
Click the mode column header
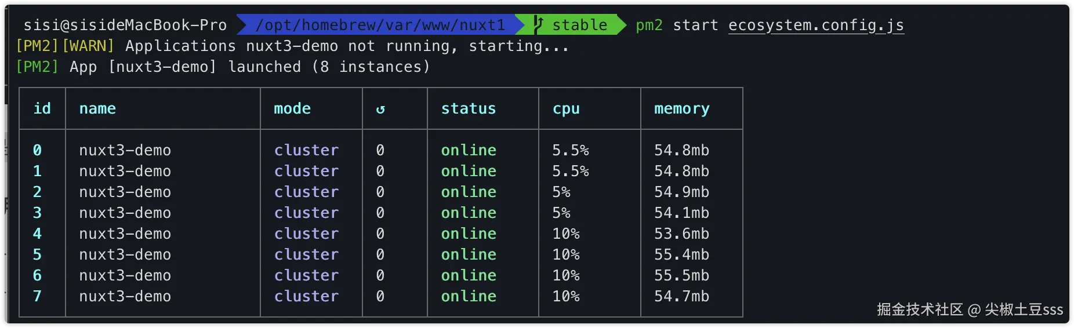tap(292, 109)
